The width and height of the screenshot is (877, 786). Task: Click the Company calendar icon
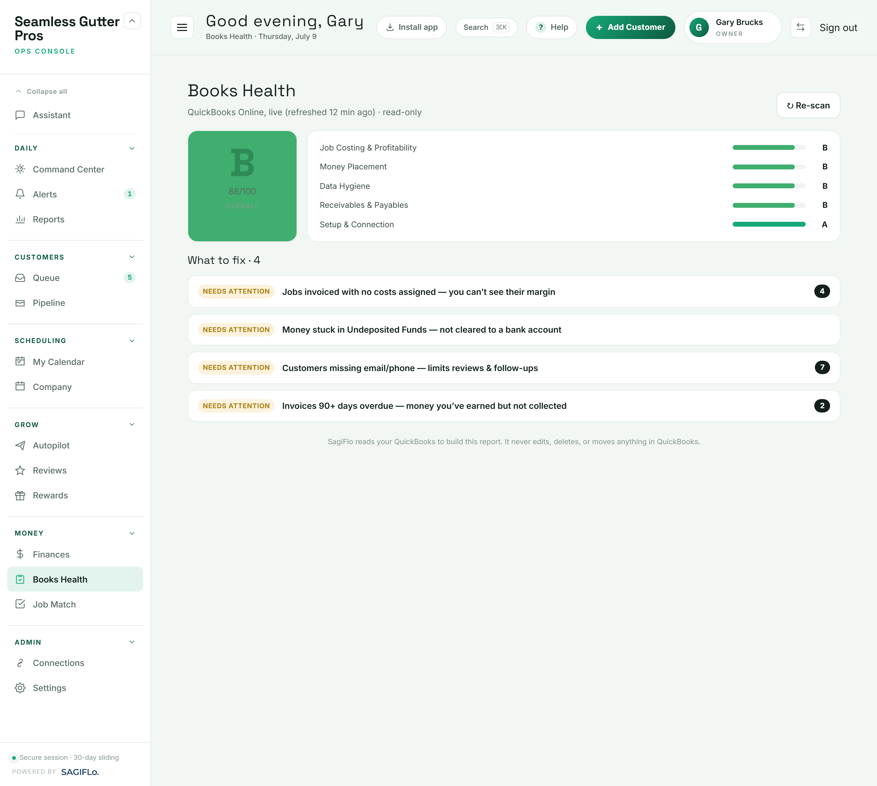click(x=20, y=386)
